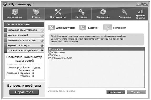The width and height of the screenshot is (151, 100).
Task: Click Уровень защиты: I status label
Action: (18, 35)
